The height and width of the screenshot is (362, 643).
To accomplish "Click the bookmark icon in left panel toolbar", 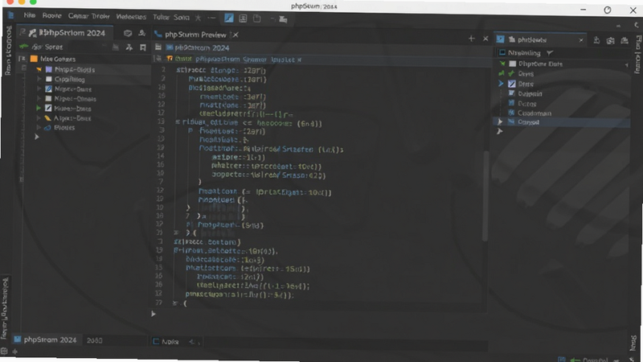I will tap(143, 47).
